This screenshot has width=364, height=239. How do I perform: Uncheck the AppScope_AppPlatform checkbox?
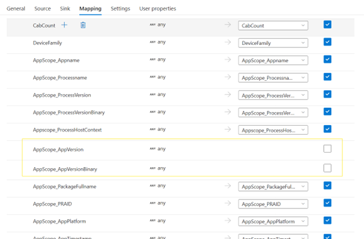pos(327,220)
